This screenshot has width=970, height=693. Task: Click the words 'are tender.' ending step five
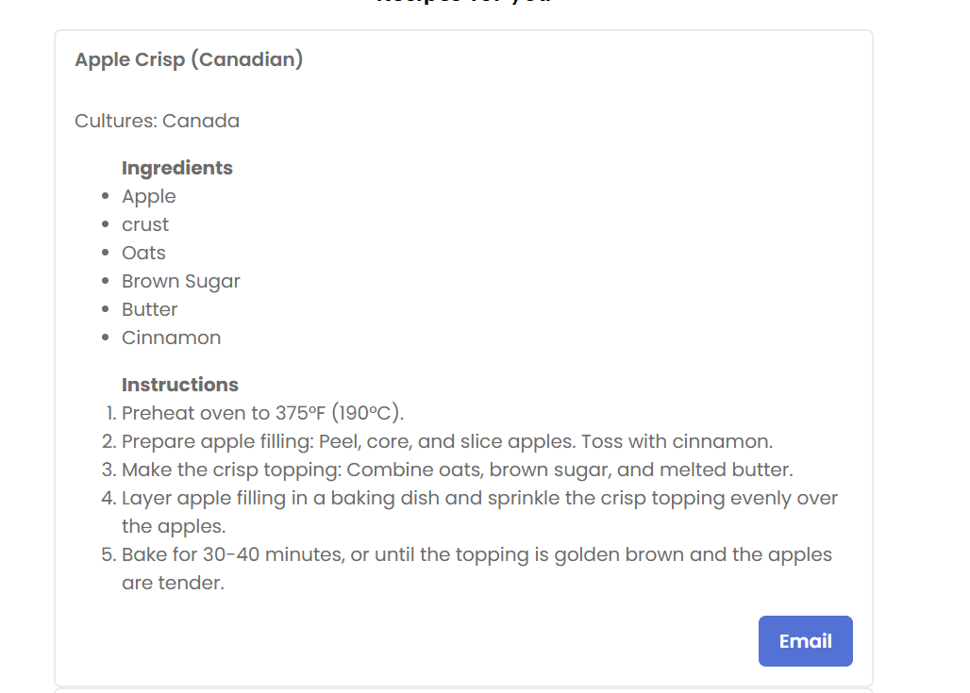[174, 583]
